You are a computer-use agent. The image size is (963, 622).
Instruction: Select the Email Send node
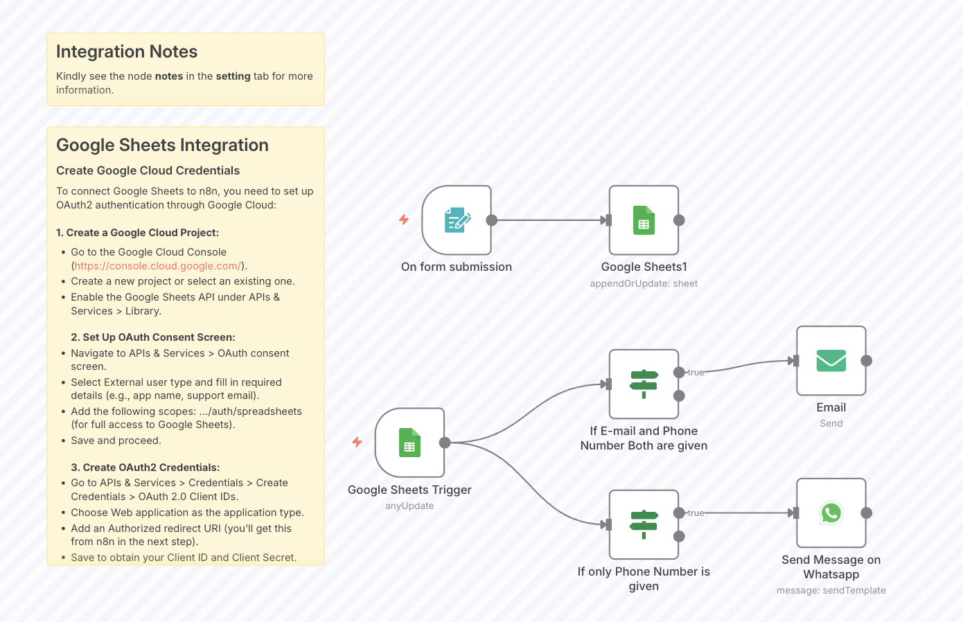(x=831, y=361)
